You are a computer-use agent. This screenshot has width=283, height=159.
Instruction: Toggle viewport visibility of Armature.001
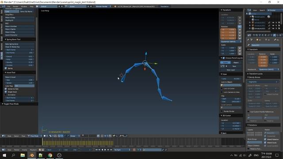[x=273, y=23]
